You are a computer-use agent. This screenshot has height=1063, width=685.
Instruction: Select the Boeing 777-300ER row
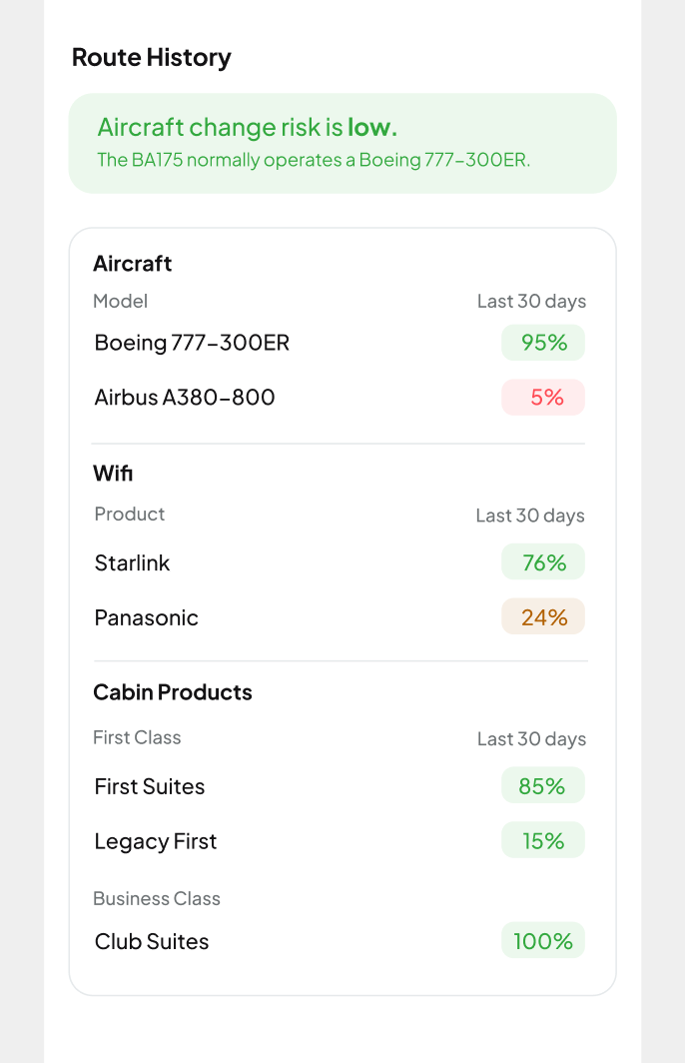click(x=339, y=343)
